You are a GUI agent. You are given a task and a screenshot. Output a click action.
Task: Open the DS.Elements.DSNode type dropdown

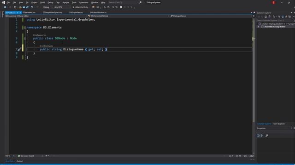128,16
